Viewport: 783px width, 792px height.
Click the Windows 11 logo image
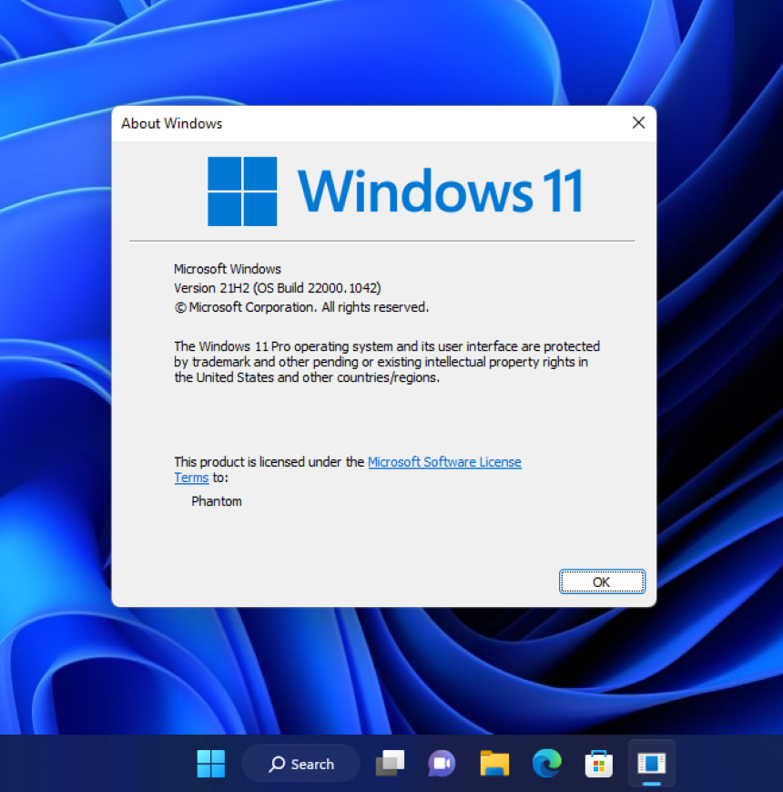(x=395, y=191)
